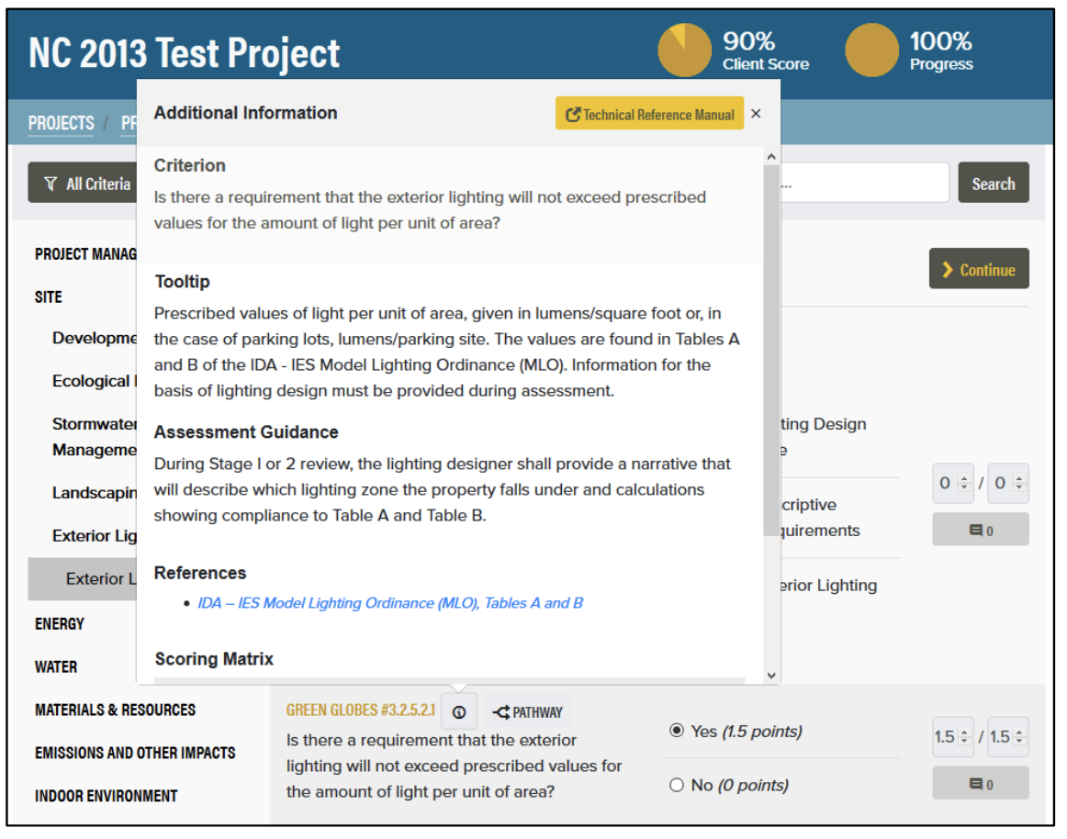The width and height of the screenshot is (1067, 839).
Task: Open comments icon under the 0 / 0 score
Action: (x=980, y=531)
